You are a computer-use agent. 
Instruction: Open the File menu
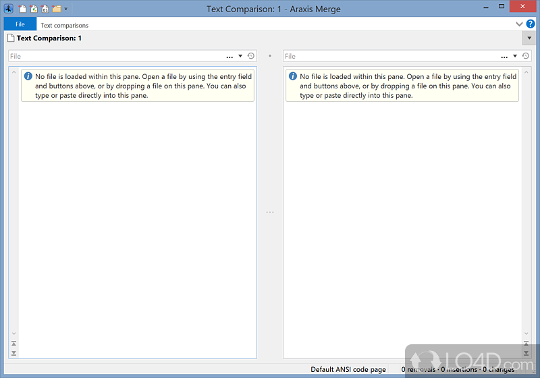(x=20, y=24)
